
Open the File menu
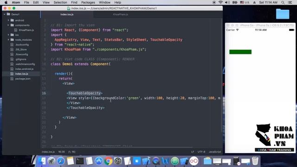(x=26, y=2)
